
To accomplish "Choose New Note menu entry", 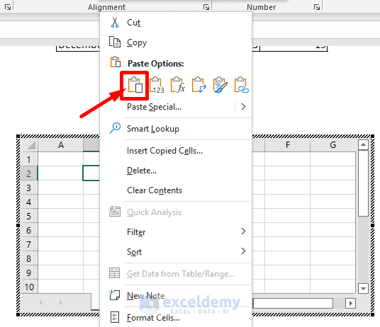I will 176,296.
